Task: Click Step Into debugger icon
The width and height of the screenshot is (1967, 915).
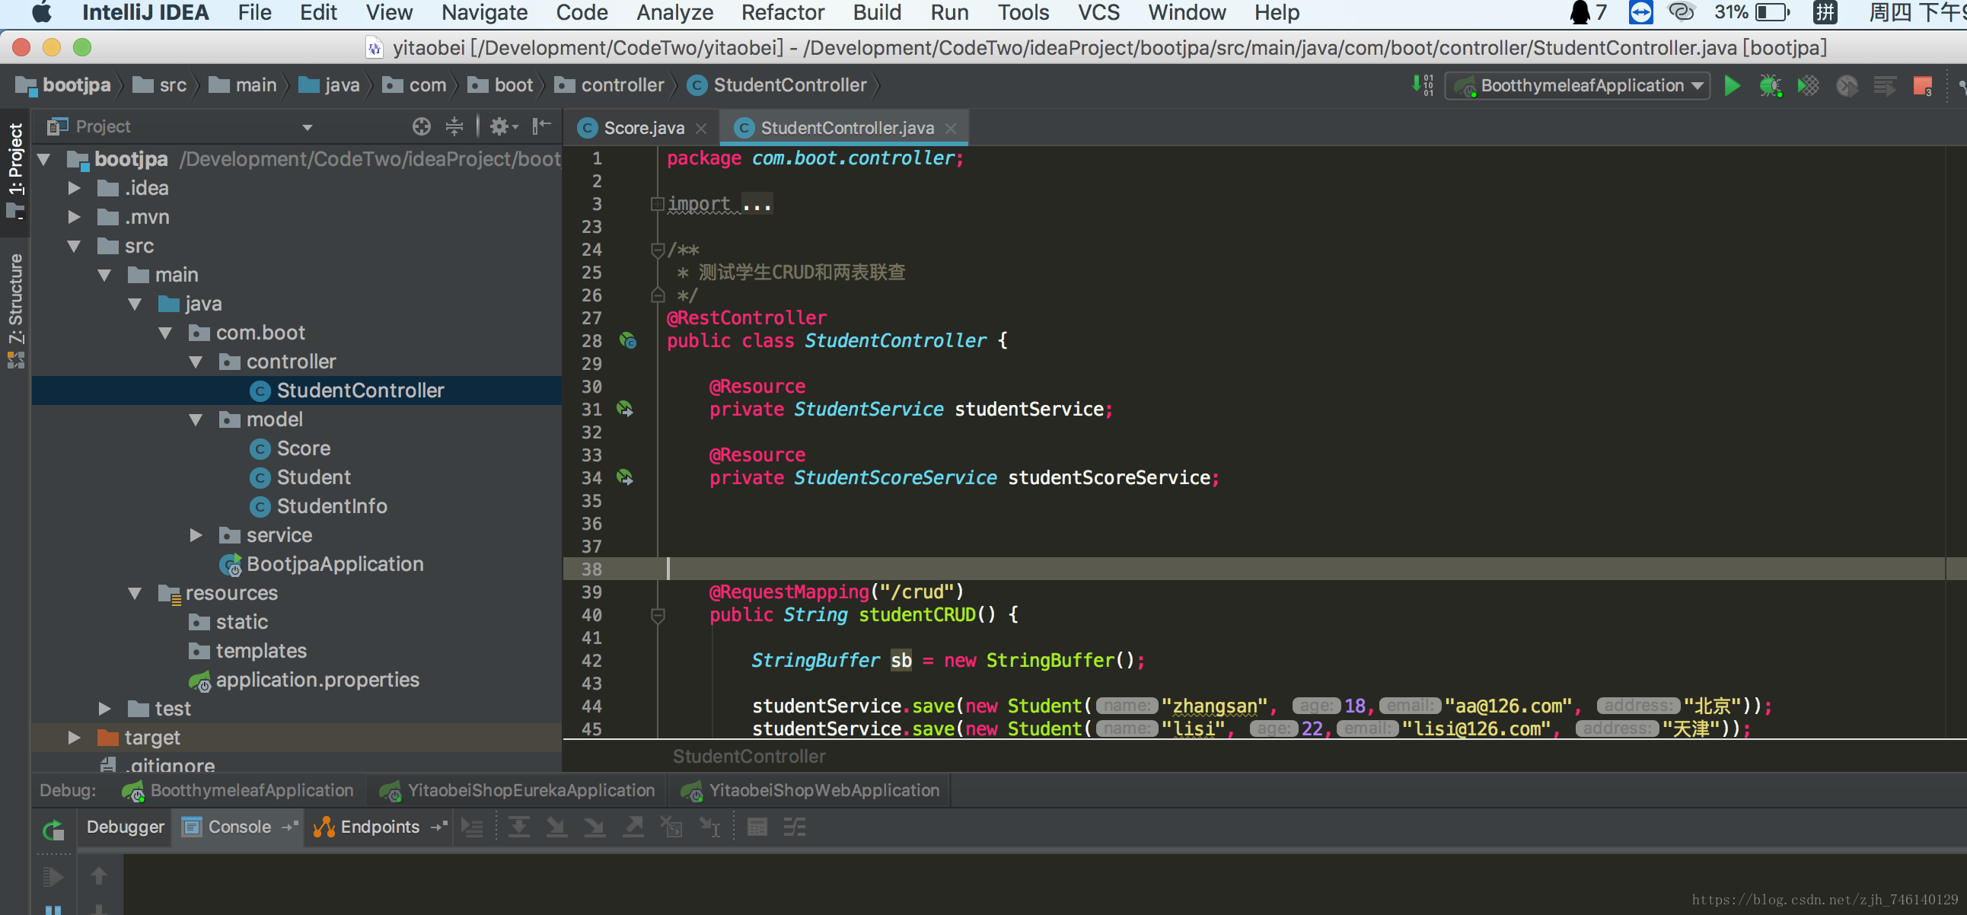Action: pyautogui.click(x=556, y=827)
